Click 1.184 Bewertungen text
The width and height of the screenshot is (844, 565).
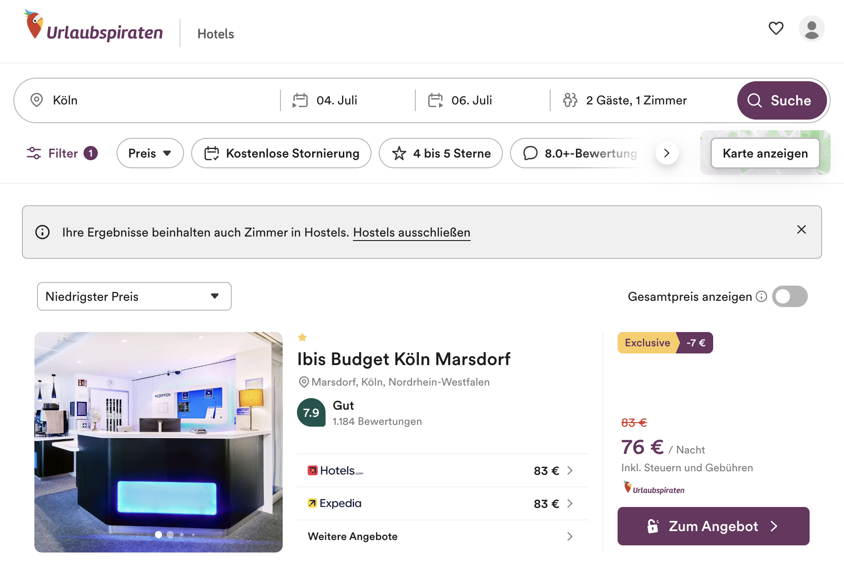click(x=377, y=421)
